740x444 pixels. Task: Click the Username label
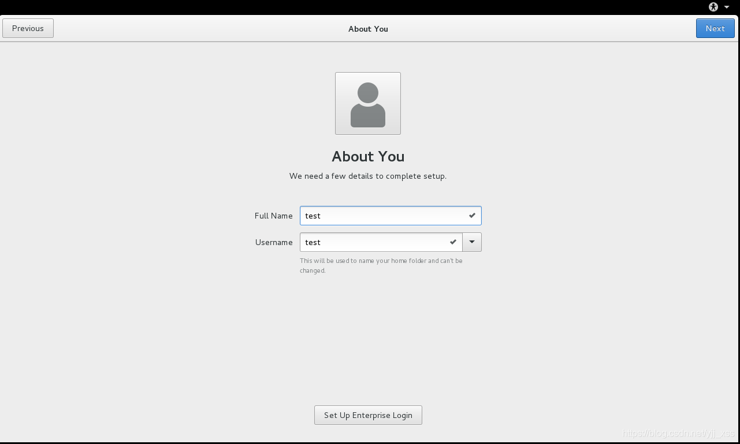(x=274, y=242)
